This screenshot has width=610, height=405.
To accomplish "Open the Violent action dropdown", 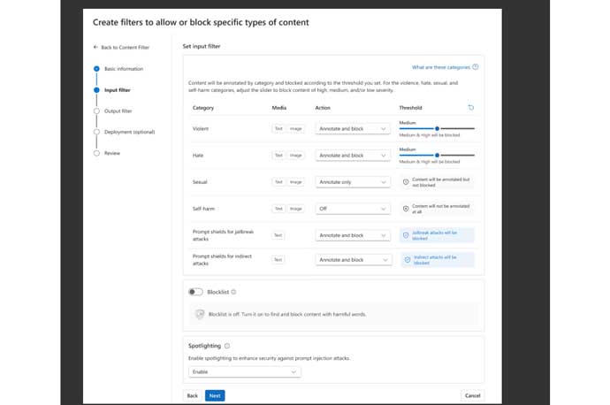I will (x=353, y=128).
